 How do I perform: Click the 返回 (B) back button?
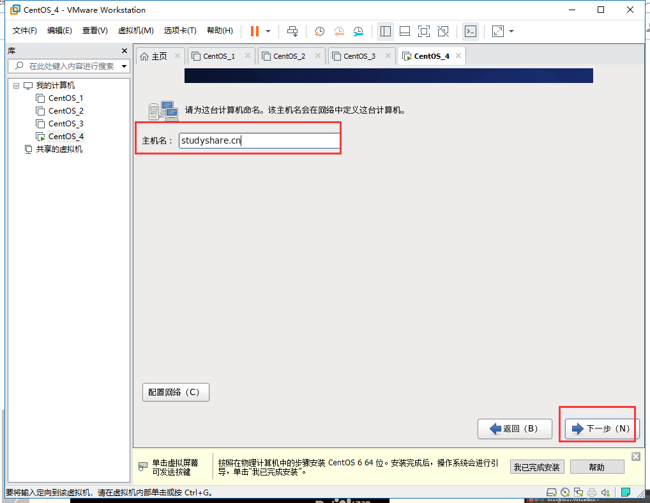coord(515,429)
